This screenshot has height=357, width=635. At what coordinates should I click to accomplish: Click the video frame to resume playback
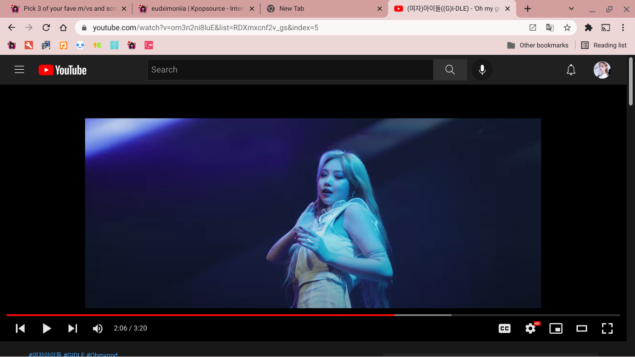pyautogui.click(x=313, y=213)
